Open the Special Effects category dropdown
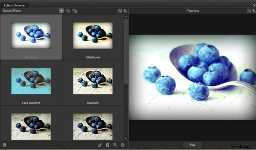The image size is (256, 150). [x=32, y=11]
